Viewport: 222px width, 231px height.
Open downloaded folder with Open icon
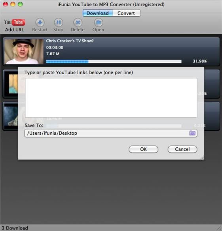click(99, 23)
